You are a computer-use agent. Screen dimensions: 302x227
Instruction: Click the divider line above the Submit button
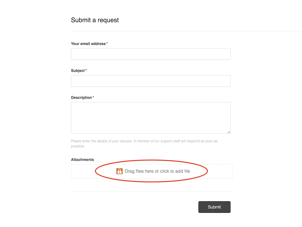point(151,192)
